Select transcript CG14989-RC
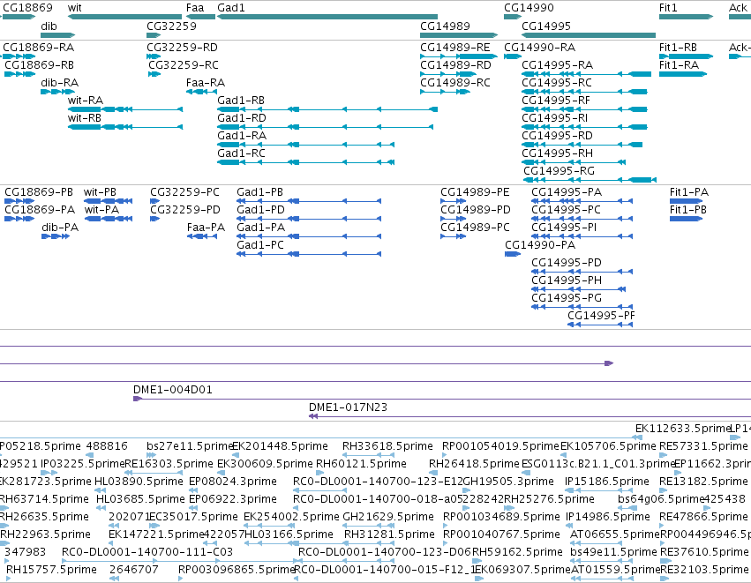 tap(445, 92)
